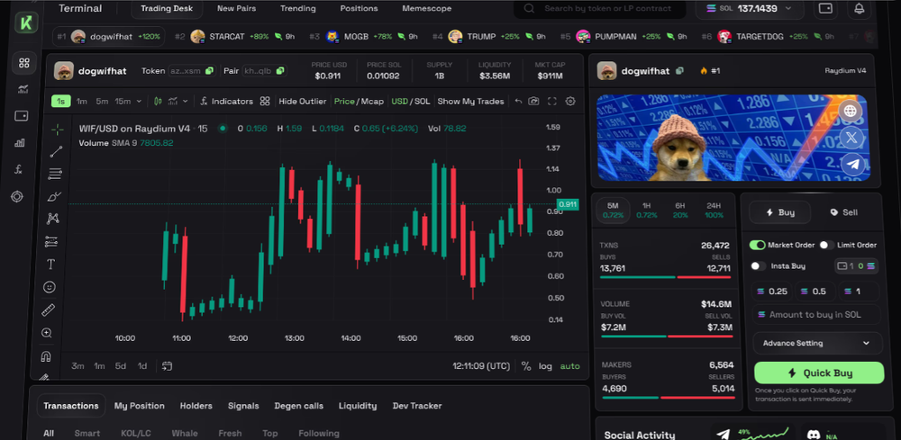This screenshot has width=901, height=440.
Task: Open the 15m timeframe dropdown arrow
Action: tap(139, 102)
